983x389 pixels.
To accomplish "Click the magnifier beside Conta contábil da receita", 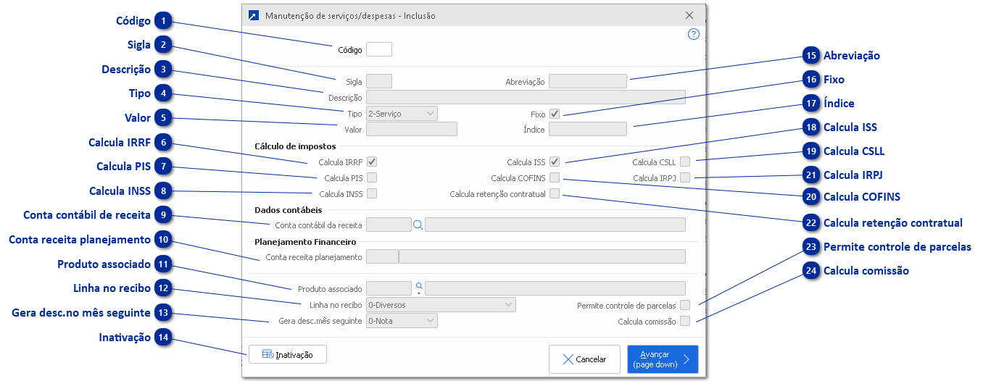I will [x=418, y=225].
